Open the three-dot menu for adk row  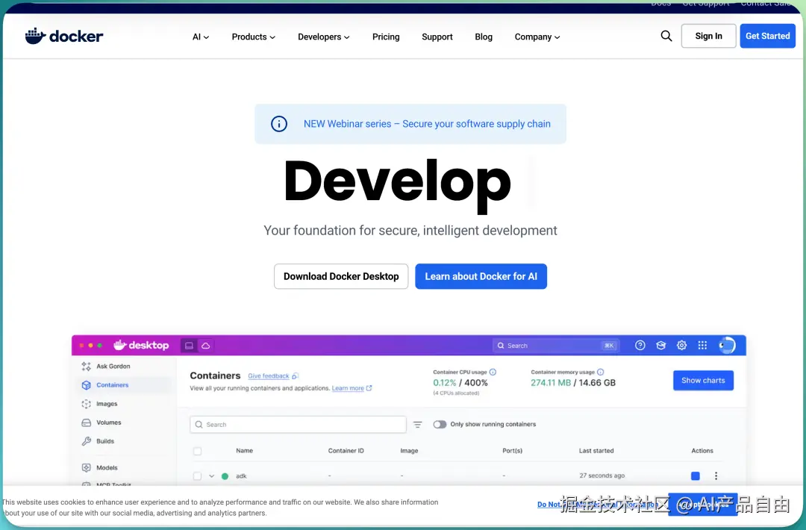(716, 476)
